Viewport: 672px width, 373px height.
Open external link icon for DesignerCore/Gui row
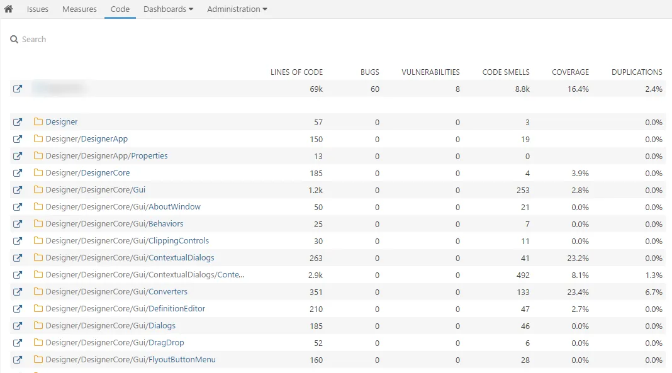tap(18, 190)
